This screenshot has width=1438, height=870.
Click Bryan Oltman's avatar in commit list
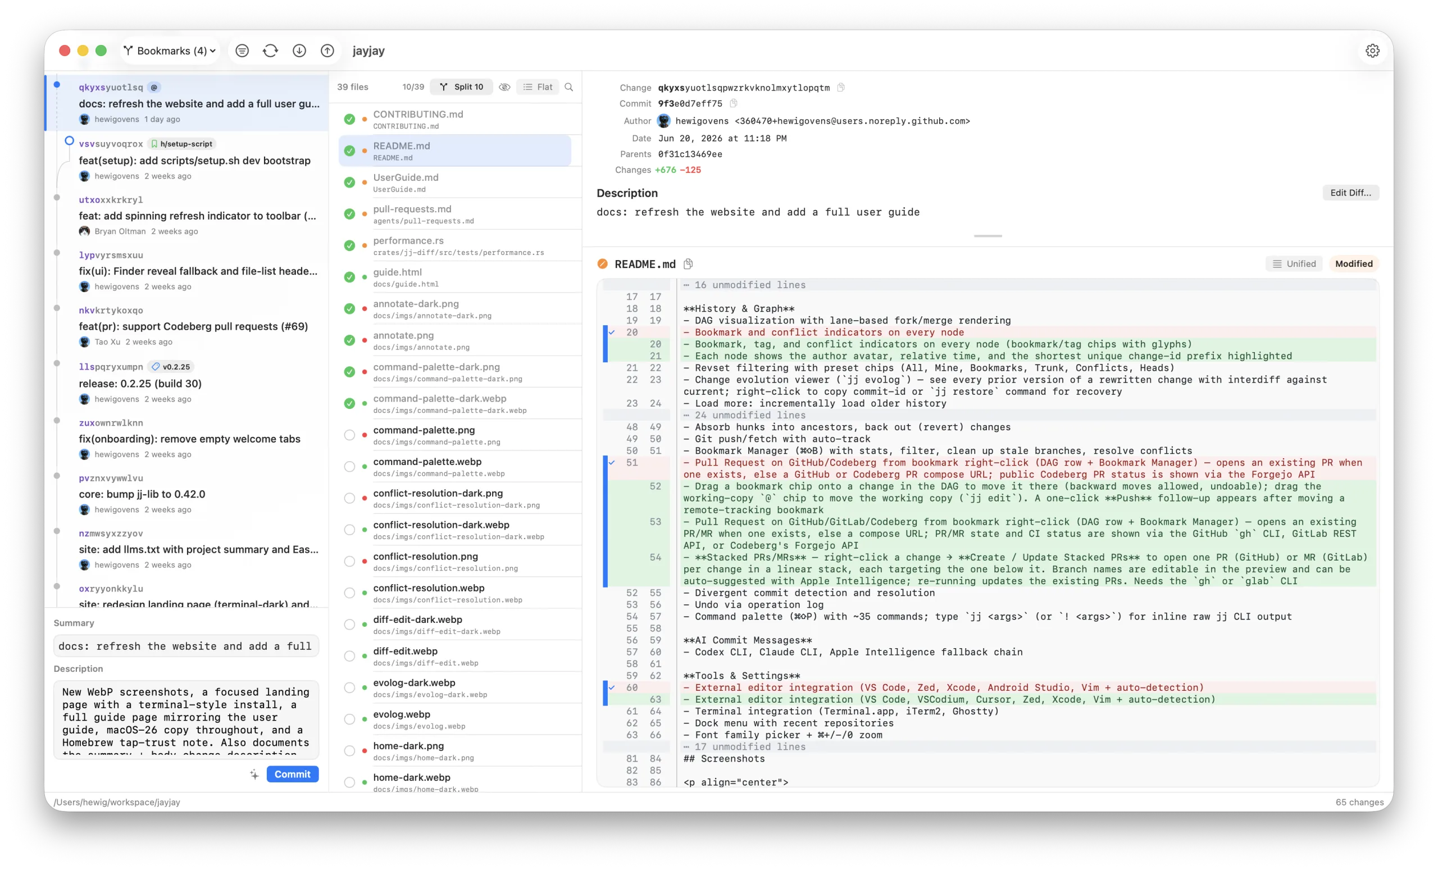(85, 231)
